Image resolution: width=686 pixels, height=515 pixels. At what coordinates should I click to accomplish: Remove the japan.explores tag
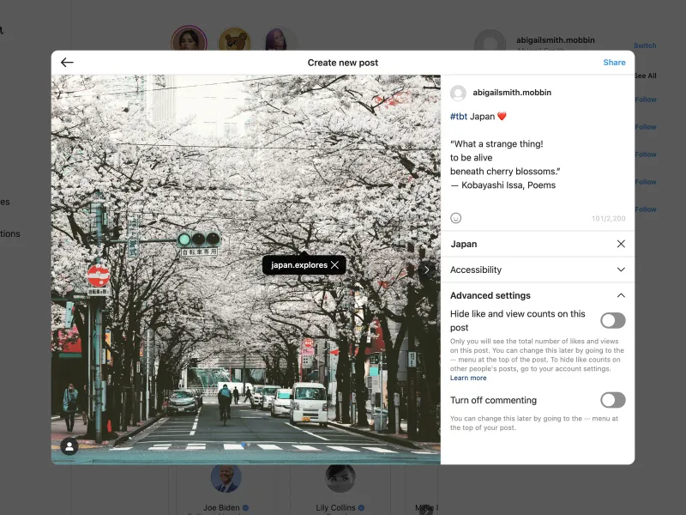(335, 265)
